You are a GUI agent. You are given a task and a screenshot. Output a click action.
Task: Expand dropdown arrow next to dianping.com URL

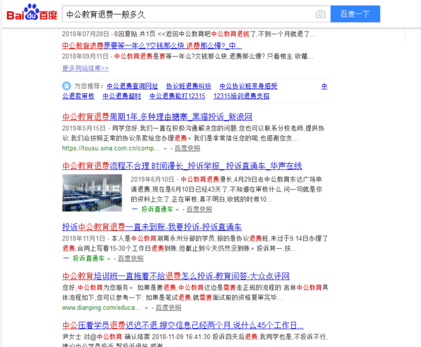point(147,308)
